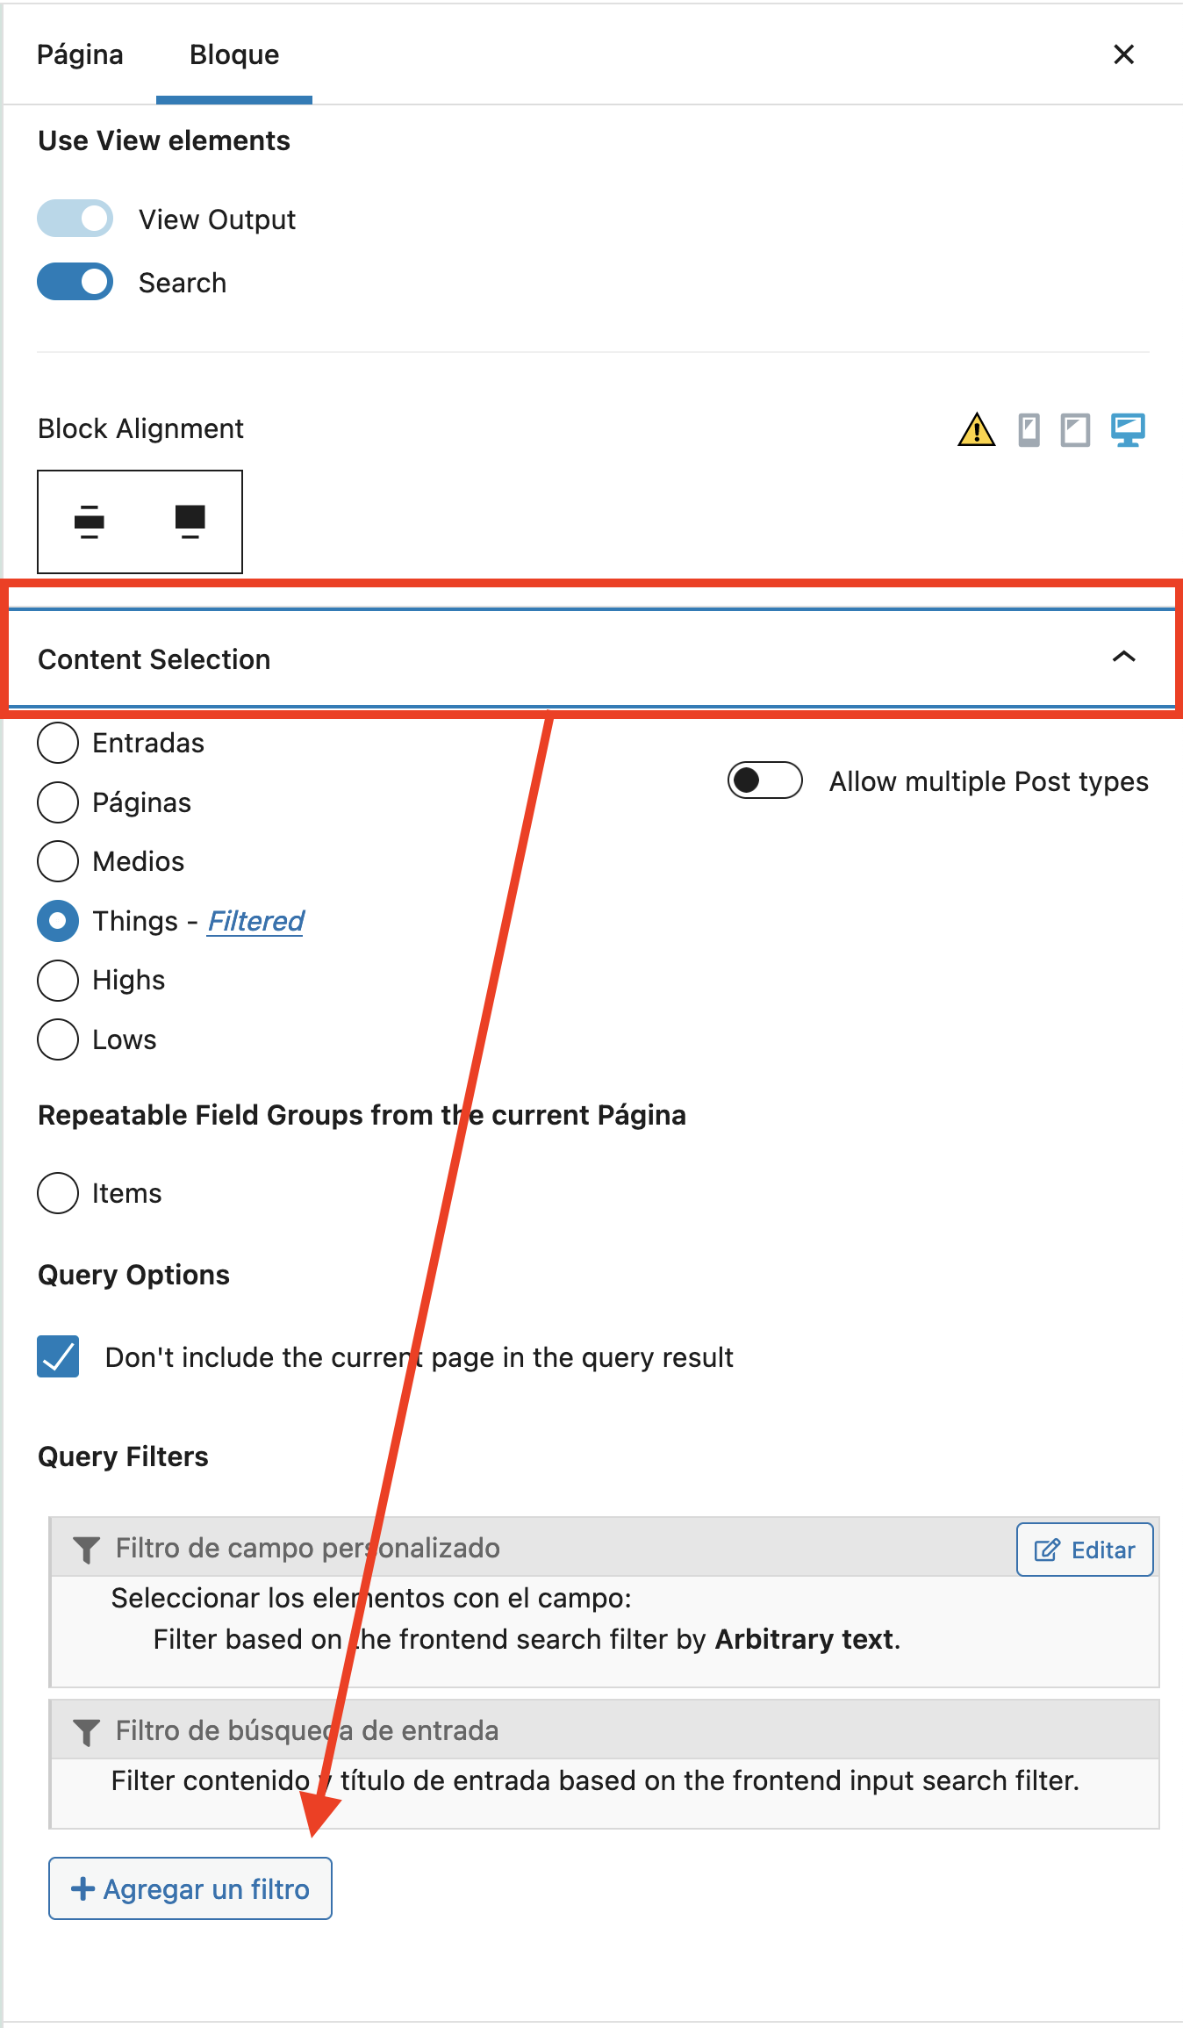Choose the wide width block alignment icon
Screen dimensions: 1183x2028
click(89, 521)
